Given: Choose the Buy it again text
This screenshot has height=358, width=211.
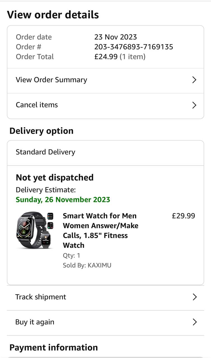Looking at the screenshot, I should tap(35, 322).
